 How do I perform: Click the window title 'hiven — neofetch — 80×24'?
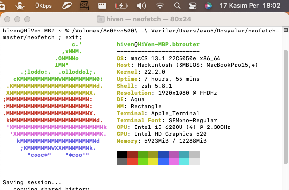coord(149,19)
